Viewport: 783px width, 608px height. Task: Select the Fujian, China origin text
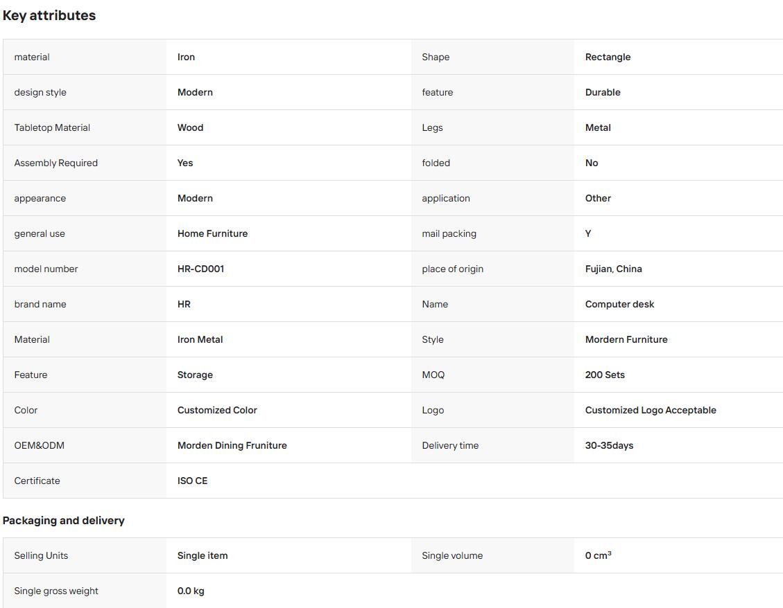tap(613, 269)
